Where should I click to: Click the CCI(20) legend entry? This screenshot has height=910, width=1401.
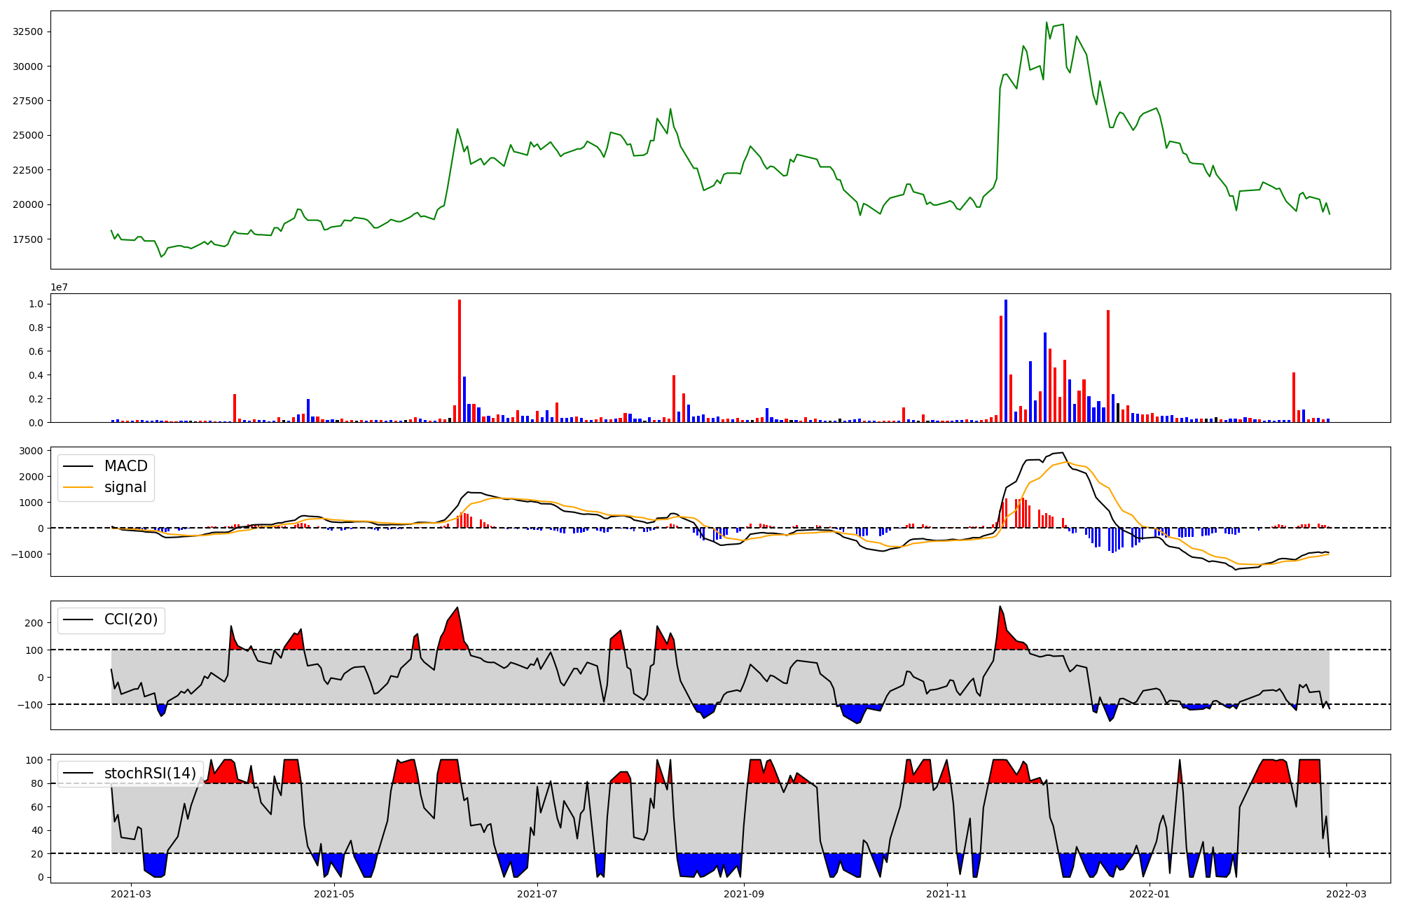pos(130,619)
